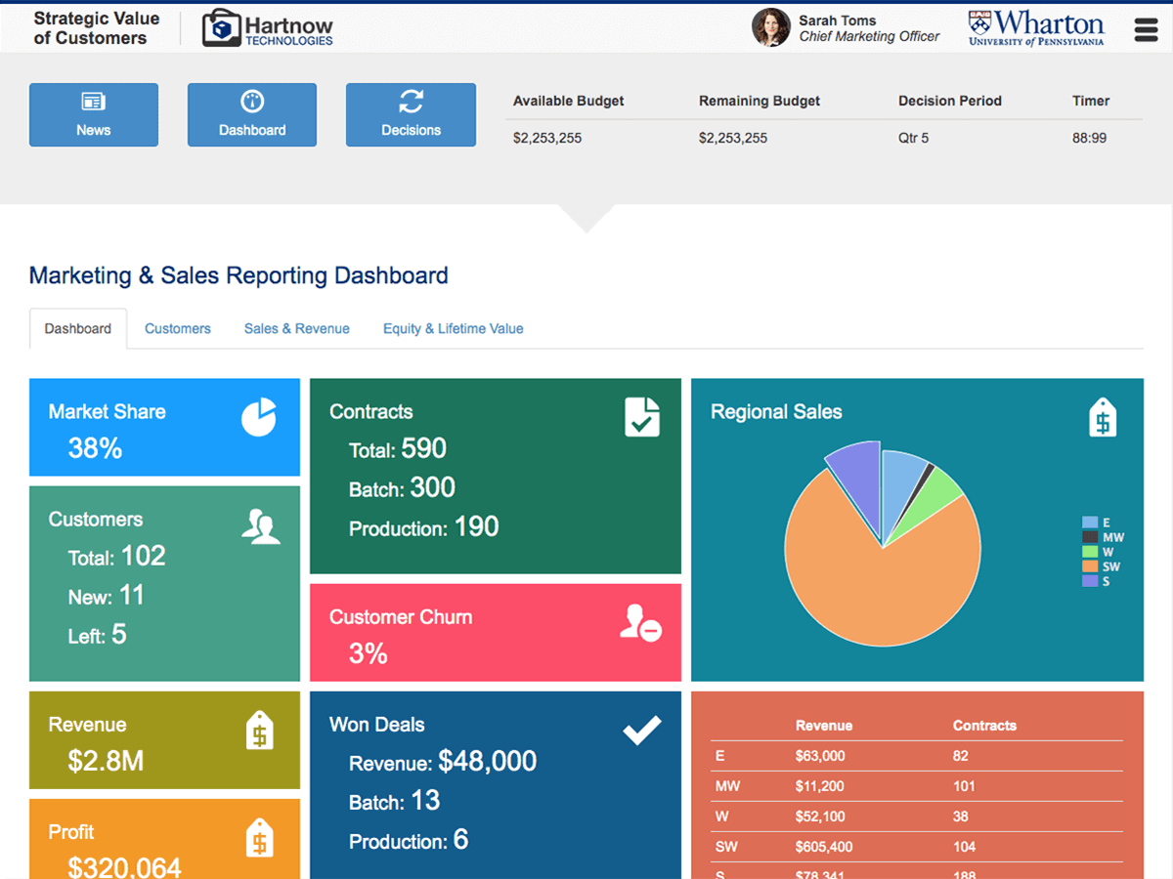Click the Market Share pie chart icon
The height and width of the screenshot is (879, 1173).
[259, 418]
